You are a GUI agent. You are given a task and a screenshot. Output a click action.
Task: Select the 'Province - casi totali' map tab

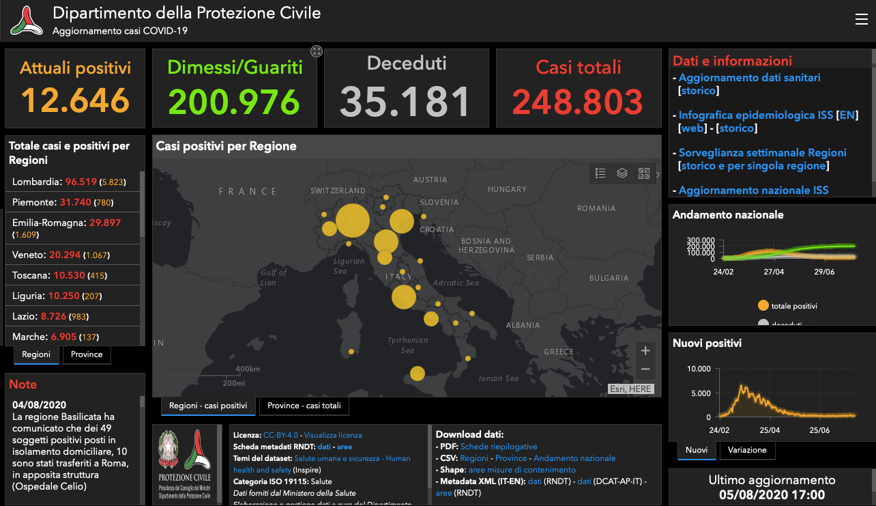[304, 406]
